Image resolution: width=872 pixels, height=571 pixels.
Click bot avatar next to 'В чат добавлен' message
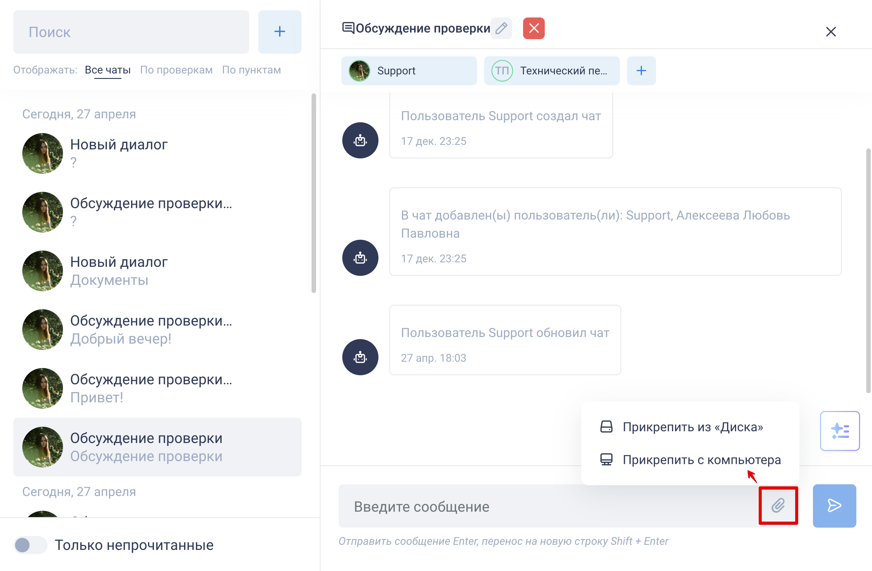(360, 258)
